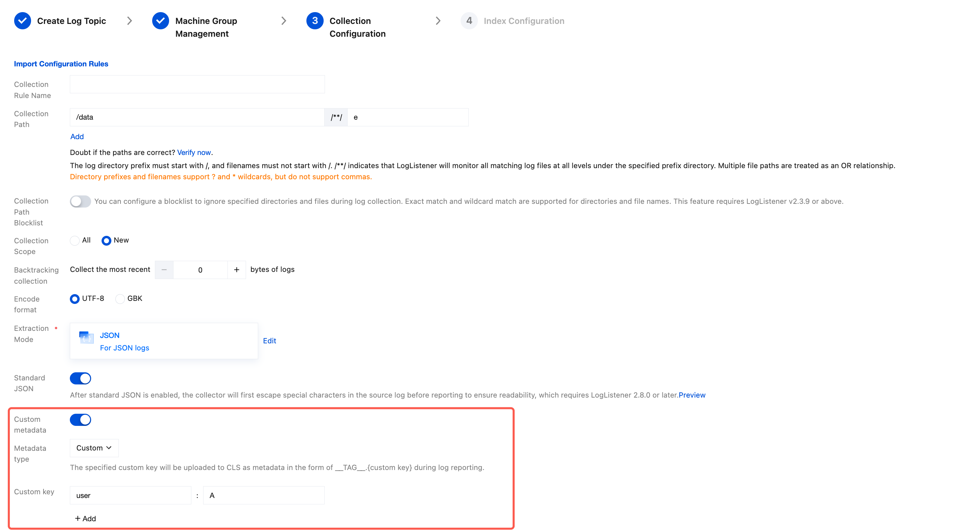The image size is (955, 531).
Task: Click the minus stepper for backtracking bytes
Action: pyautogui.click(x=164, y=270)
